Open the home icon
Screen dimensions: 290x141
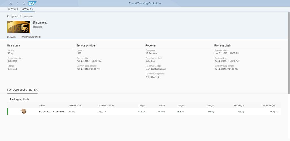click(24, 3)
